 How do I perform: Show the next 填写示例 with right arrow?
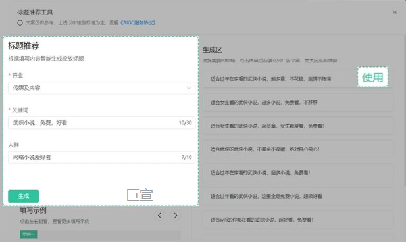coord(176,215)
